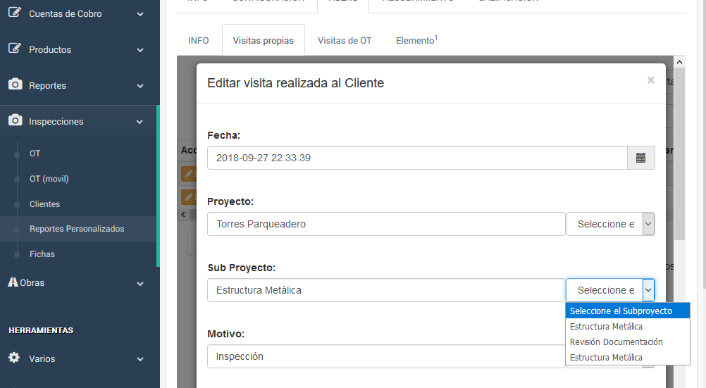This screenshot has width=706, height=388.
Task: Expand the Cuentas de Cobro menu chevron
Action: pyautogui.click(x=140, y=14)
